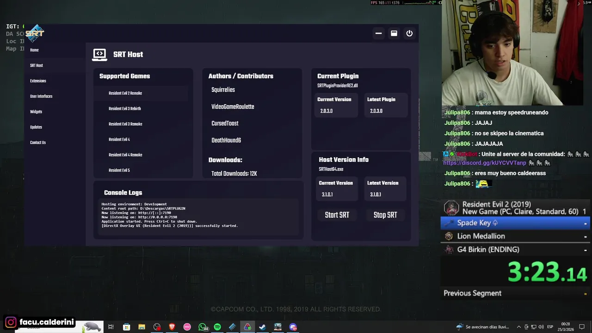Open the Windows notification center

point(582,327)
